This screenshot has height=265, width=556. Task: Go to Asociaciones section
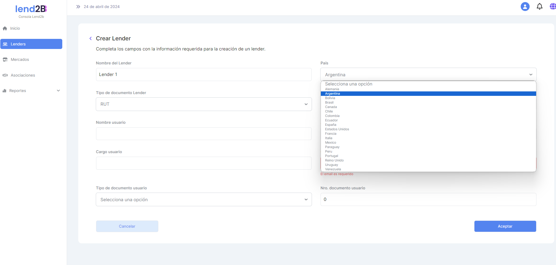pyautogui.click(x=23, y=75)
